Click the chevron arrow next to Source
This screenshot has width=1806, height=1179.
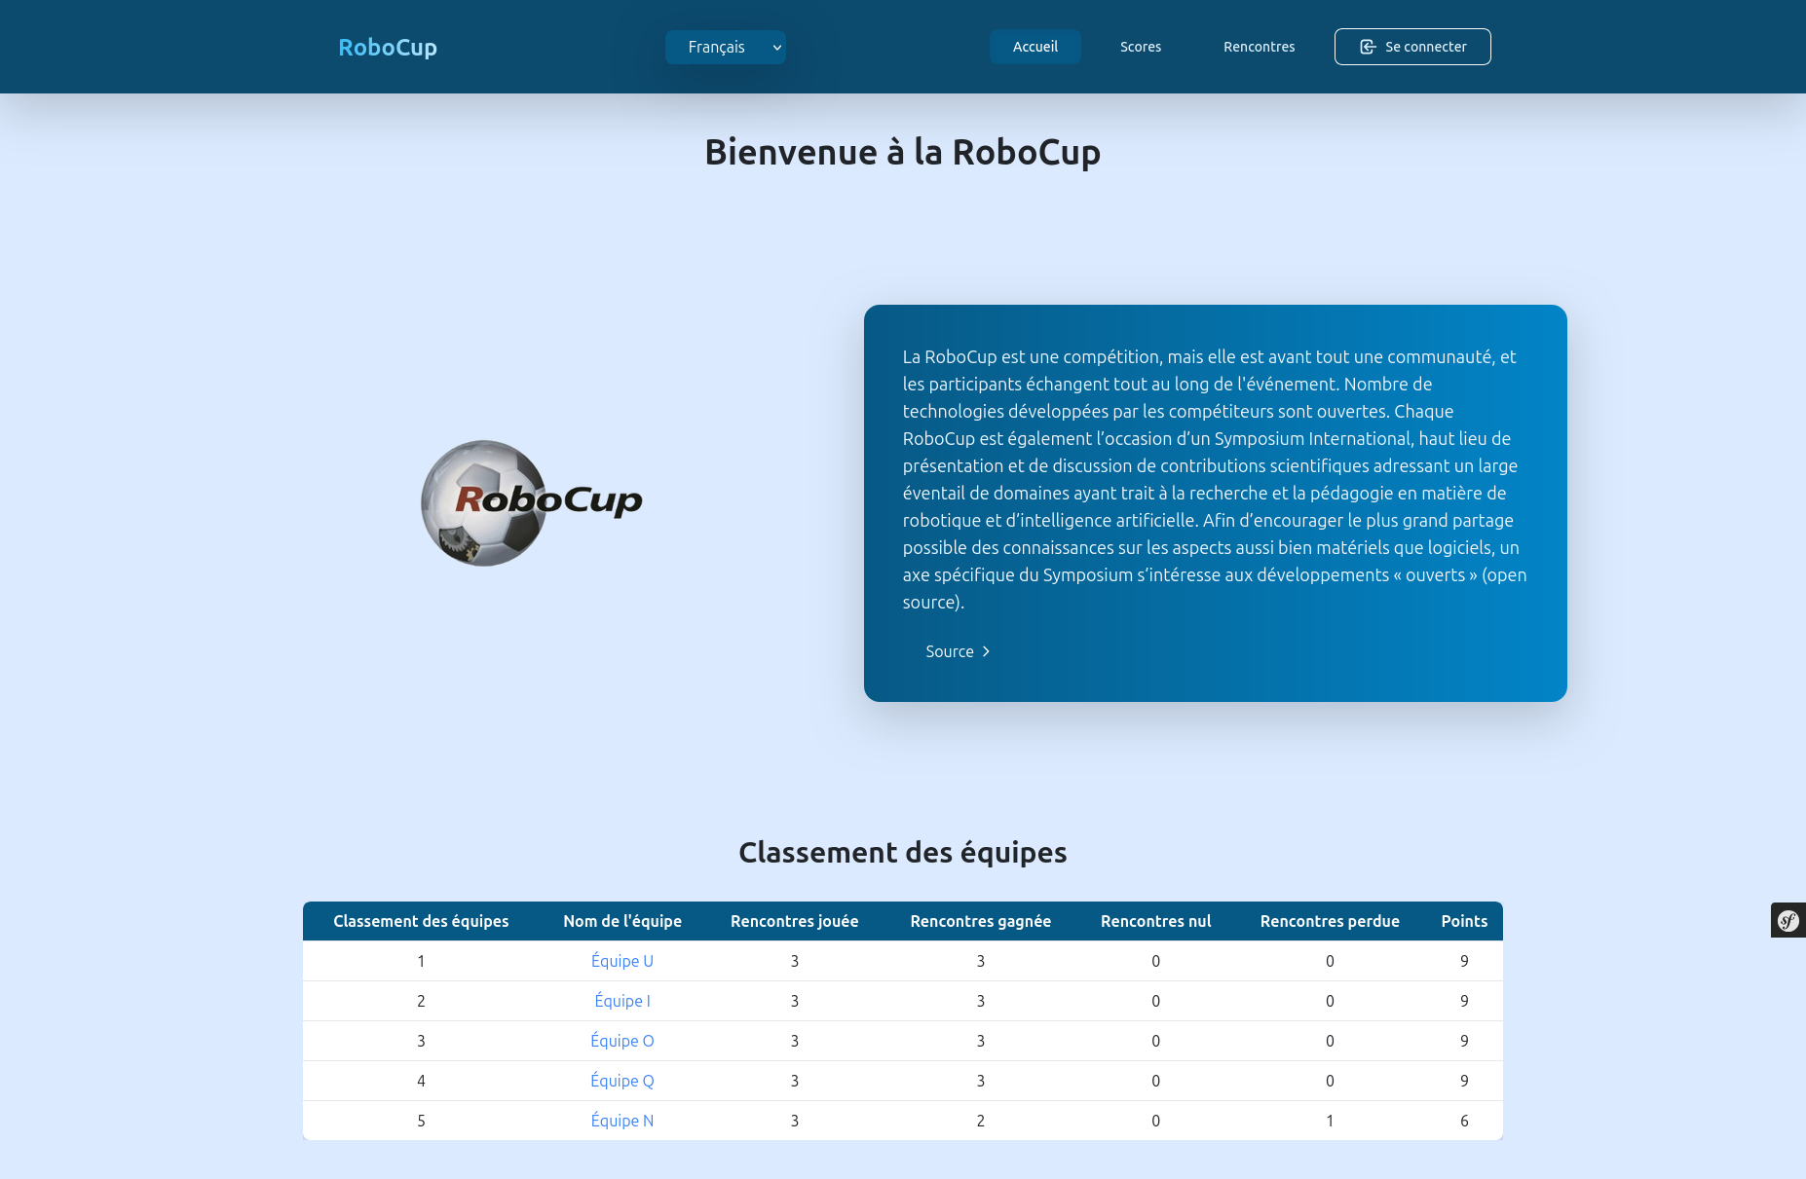pos(985,651)
